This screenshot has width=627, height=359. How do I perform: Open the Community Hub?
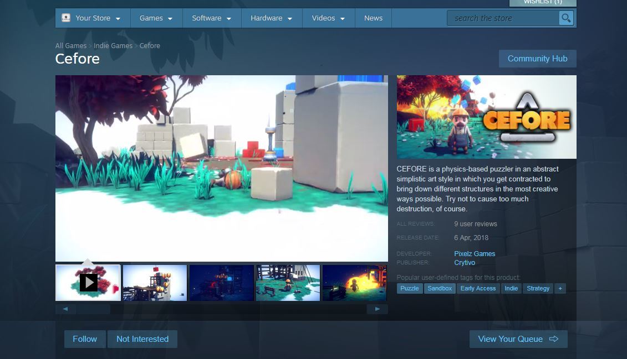(537, 59)
